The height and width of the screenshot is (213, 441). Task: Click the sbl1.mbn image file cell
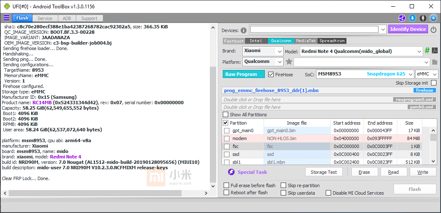pos(297,162)
